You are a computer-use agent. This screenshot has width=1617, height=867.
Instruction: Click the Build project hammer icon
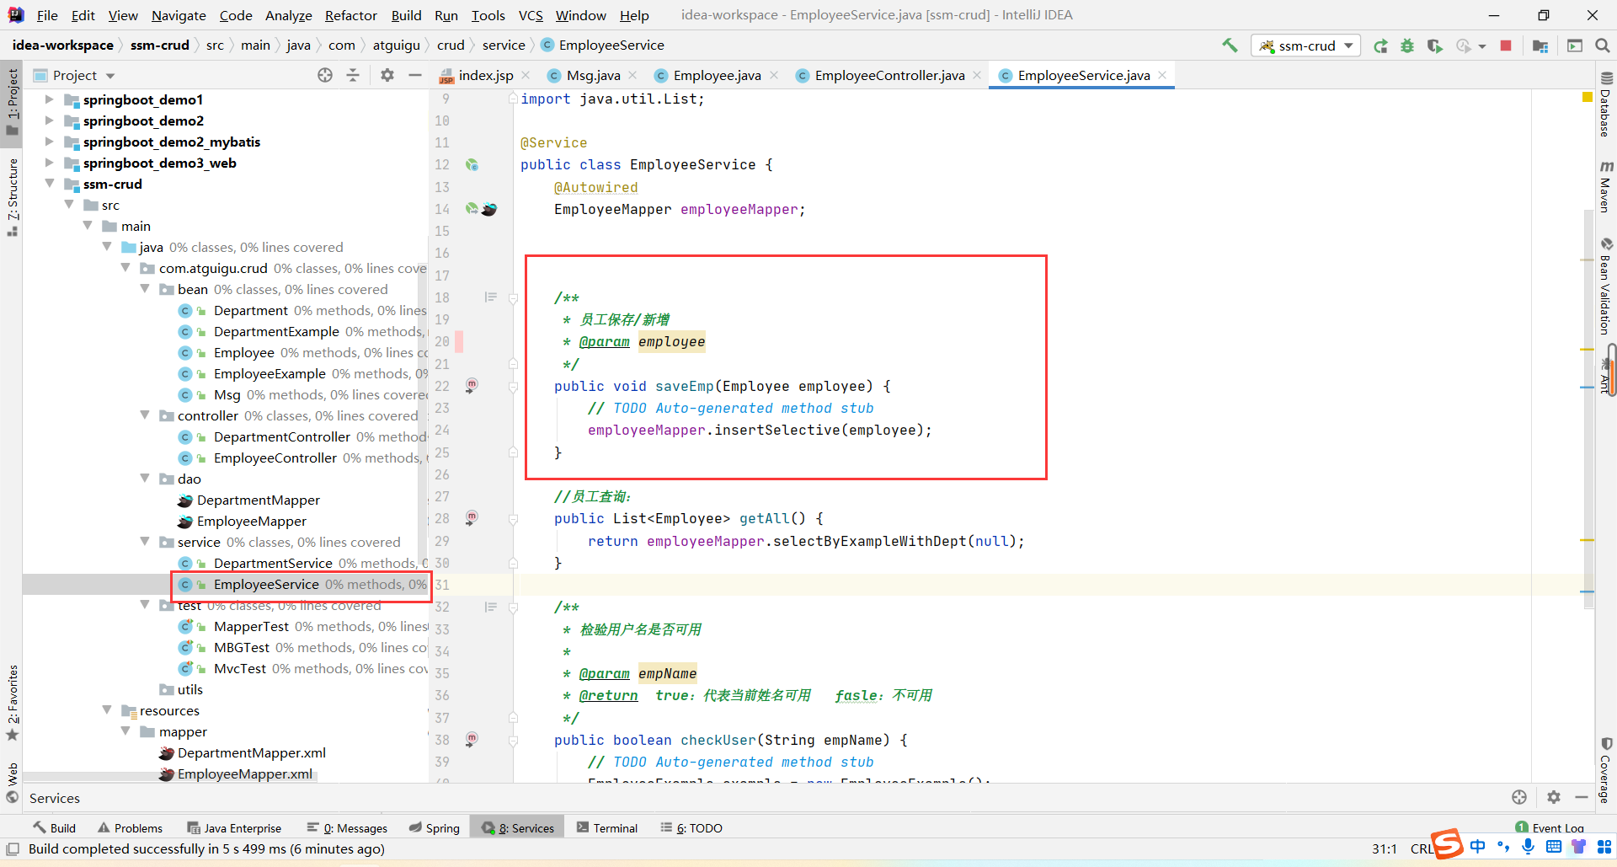[x=1230, y=45]
